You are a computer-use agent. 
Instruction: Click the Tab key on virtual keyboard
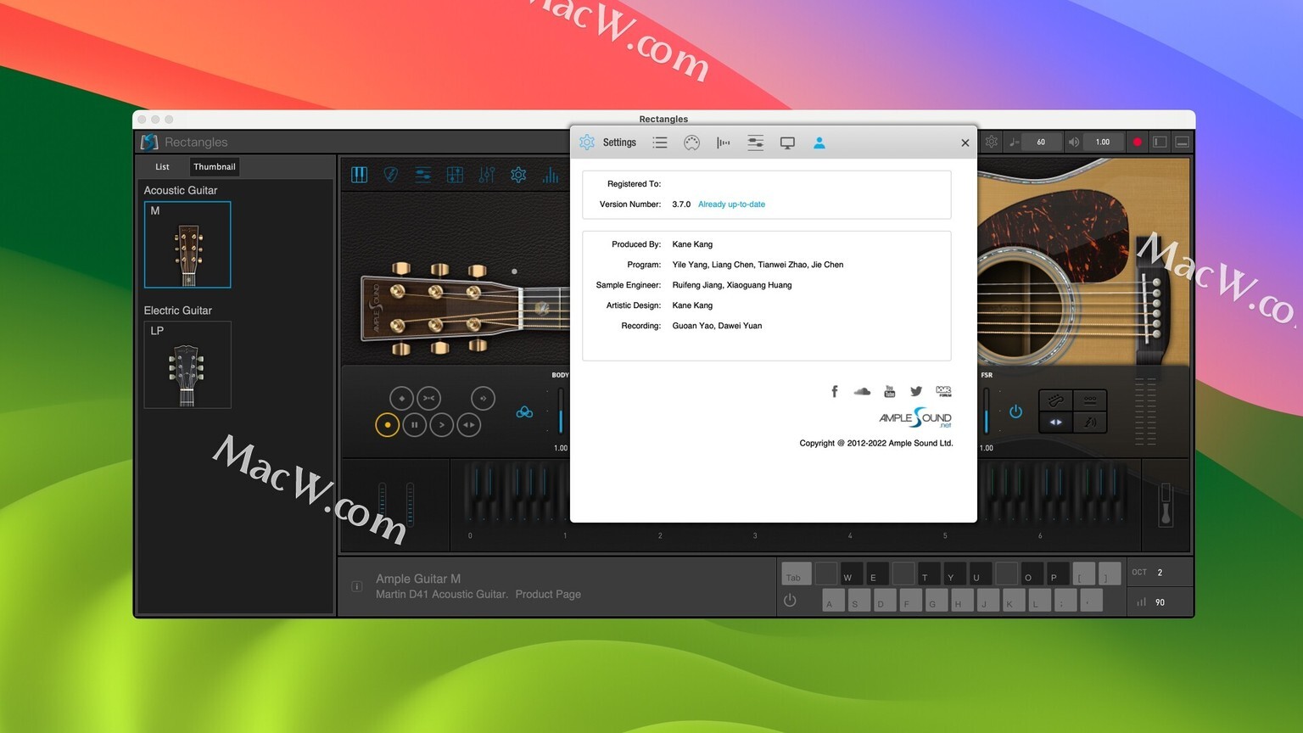[x=797, y=574]
